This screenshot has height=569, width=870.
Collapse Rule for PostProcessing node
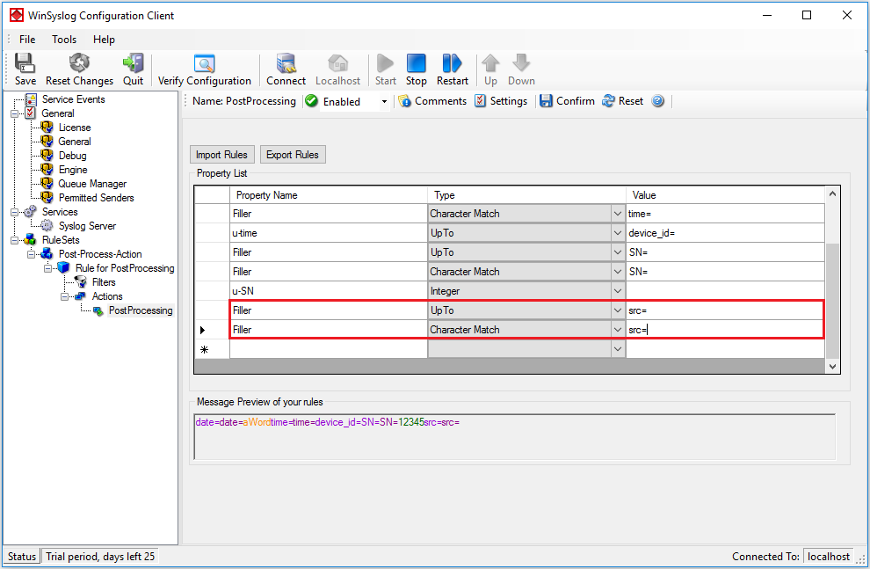click(47, 268)
